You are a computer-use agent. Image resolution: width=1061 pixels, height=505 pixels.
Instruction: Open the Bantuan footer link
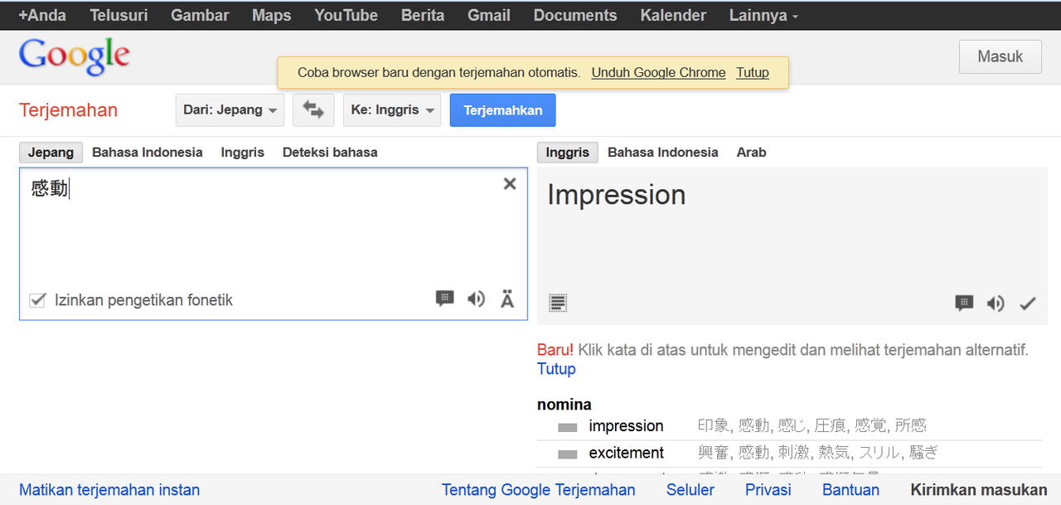click(850, 490)
